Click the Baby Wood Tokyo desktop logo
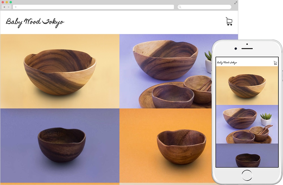 (35, 23)
